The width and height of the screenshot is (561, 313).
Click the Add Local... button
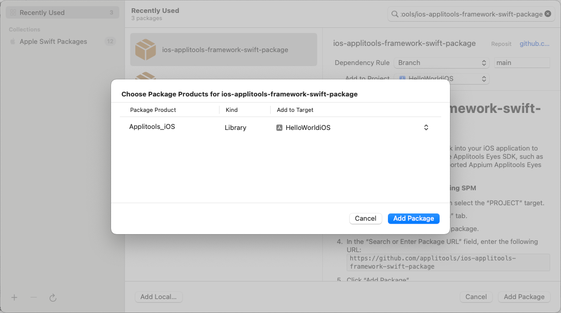tap(159, 297)
